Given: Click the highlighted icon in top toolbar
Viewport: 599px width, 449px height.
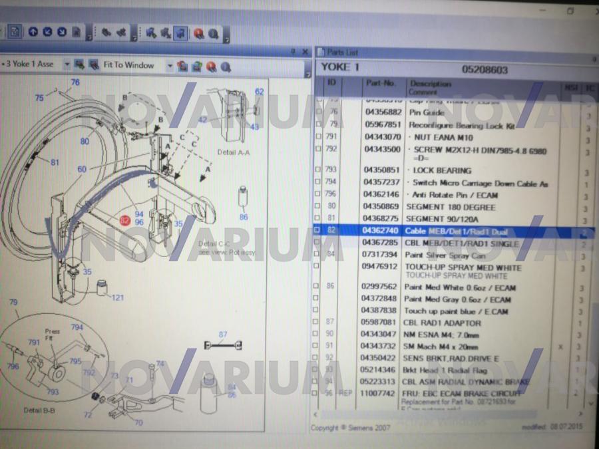Looking at the screenshot, I should pyautogui.click(x=180, y=33).
